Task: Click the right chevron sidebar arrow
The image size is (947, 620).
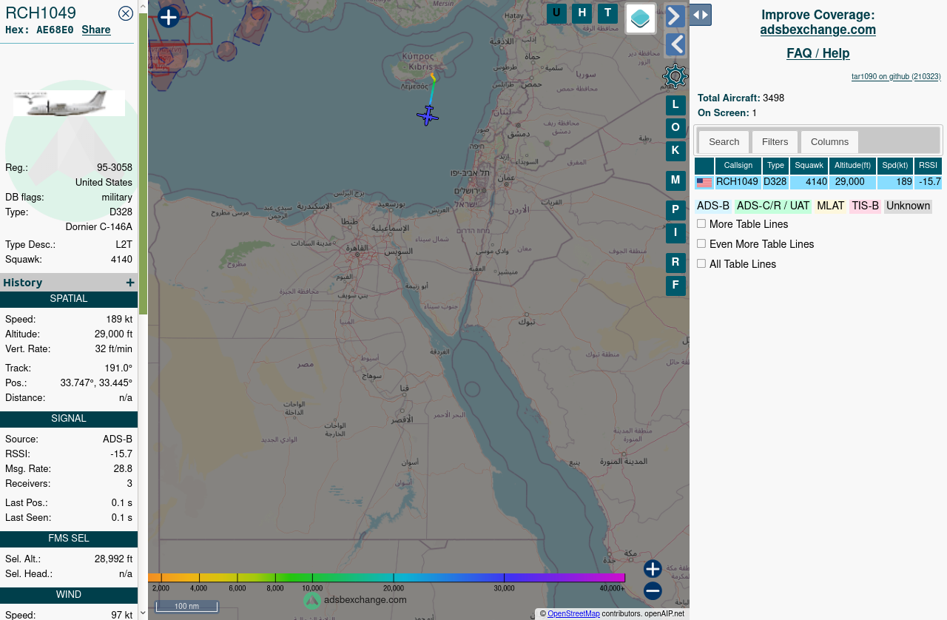Action: click(675, 16)
